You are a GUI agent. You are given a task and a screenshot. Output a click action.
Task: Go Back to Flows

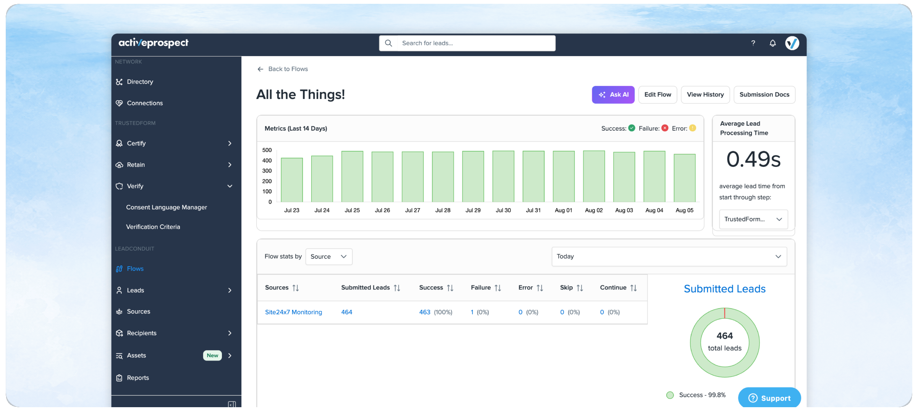coord(283,69)
